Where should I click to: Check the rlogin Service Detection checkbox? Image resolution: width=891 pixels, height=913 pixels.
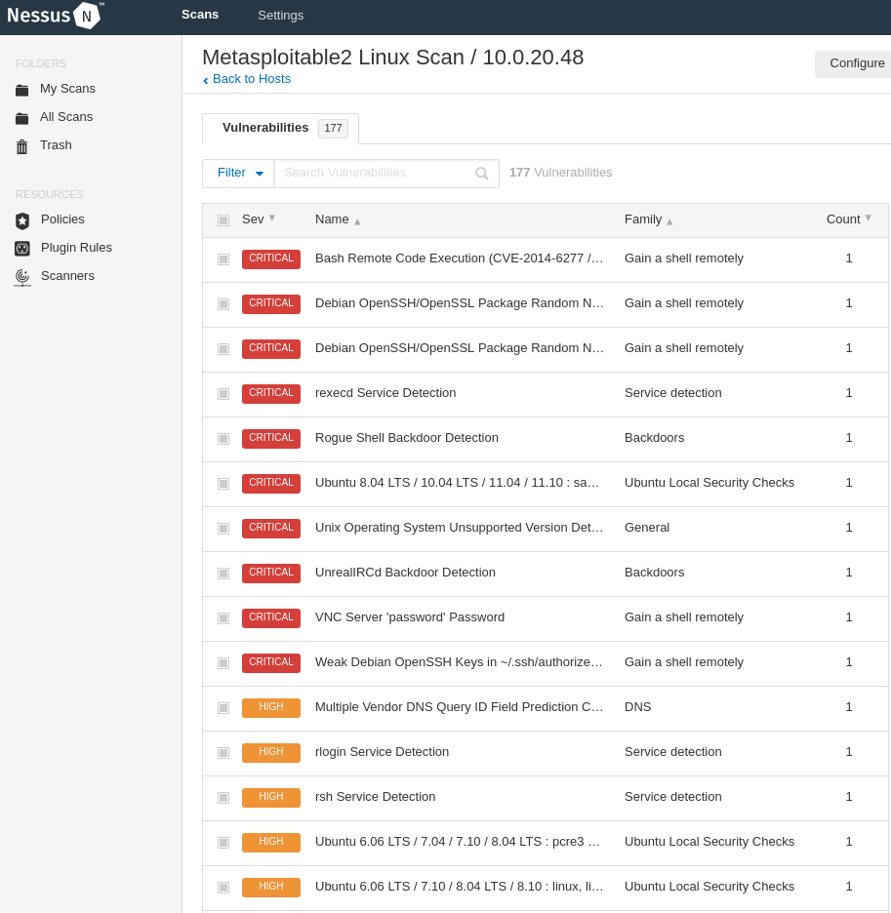[x=223, y=752]
